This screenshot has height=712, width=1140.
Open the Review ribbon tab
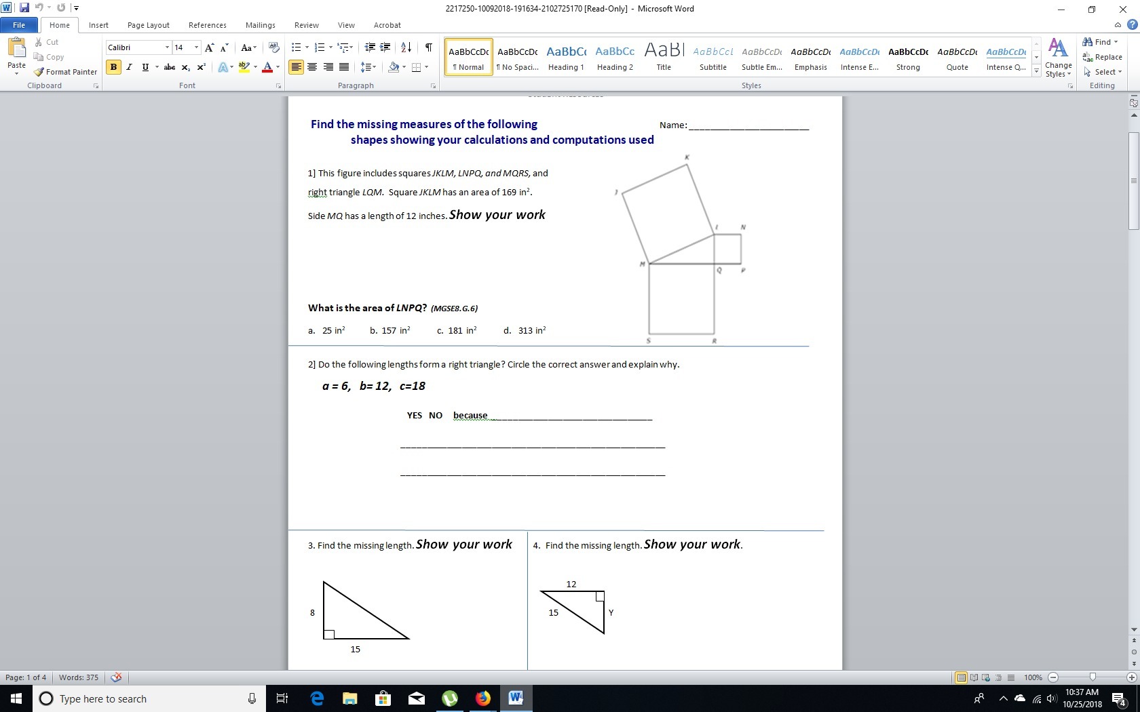306,25
